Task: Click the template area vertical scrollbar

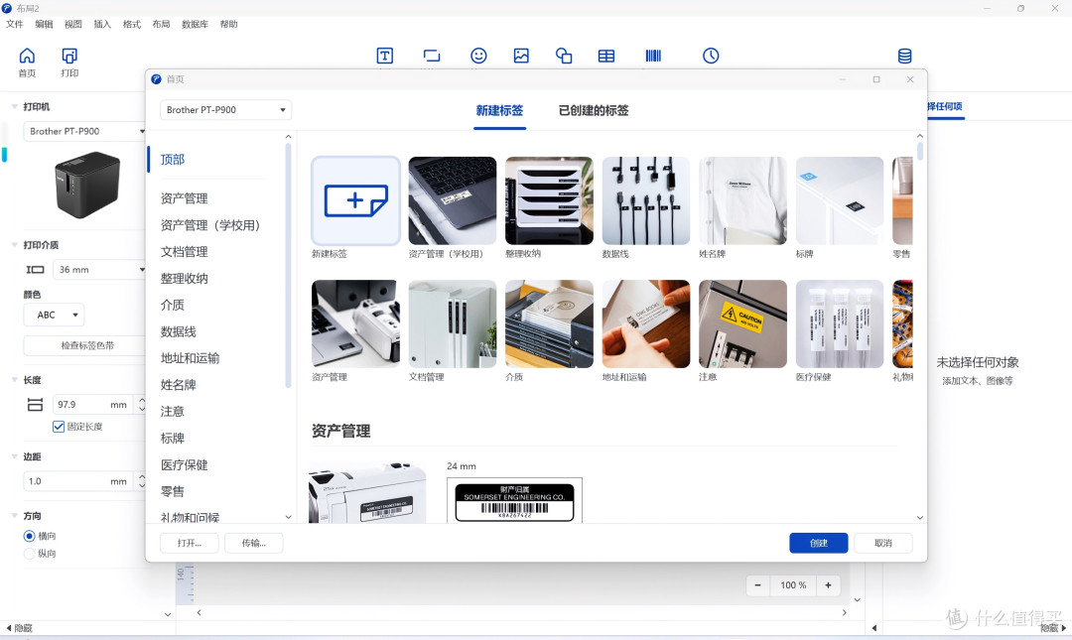Action: tap(920, 152)
